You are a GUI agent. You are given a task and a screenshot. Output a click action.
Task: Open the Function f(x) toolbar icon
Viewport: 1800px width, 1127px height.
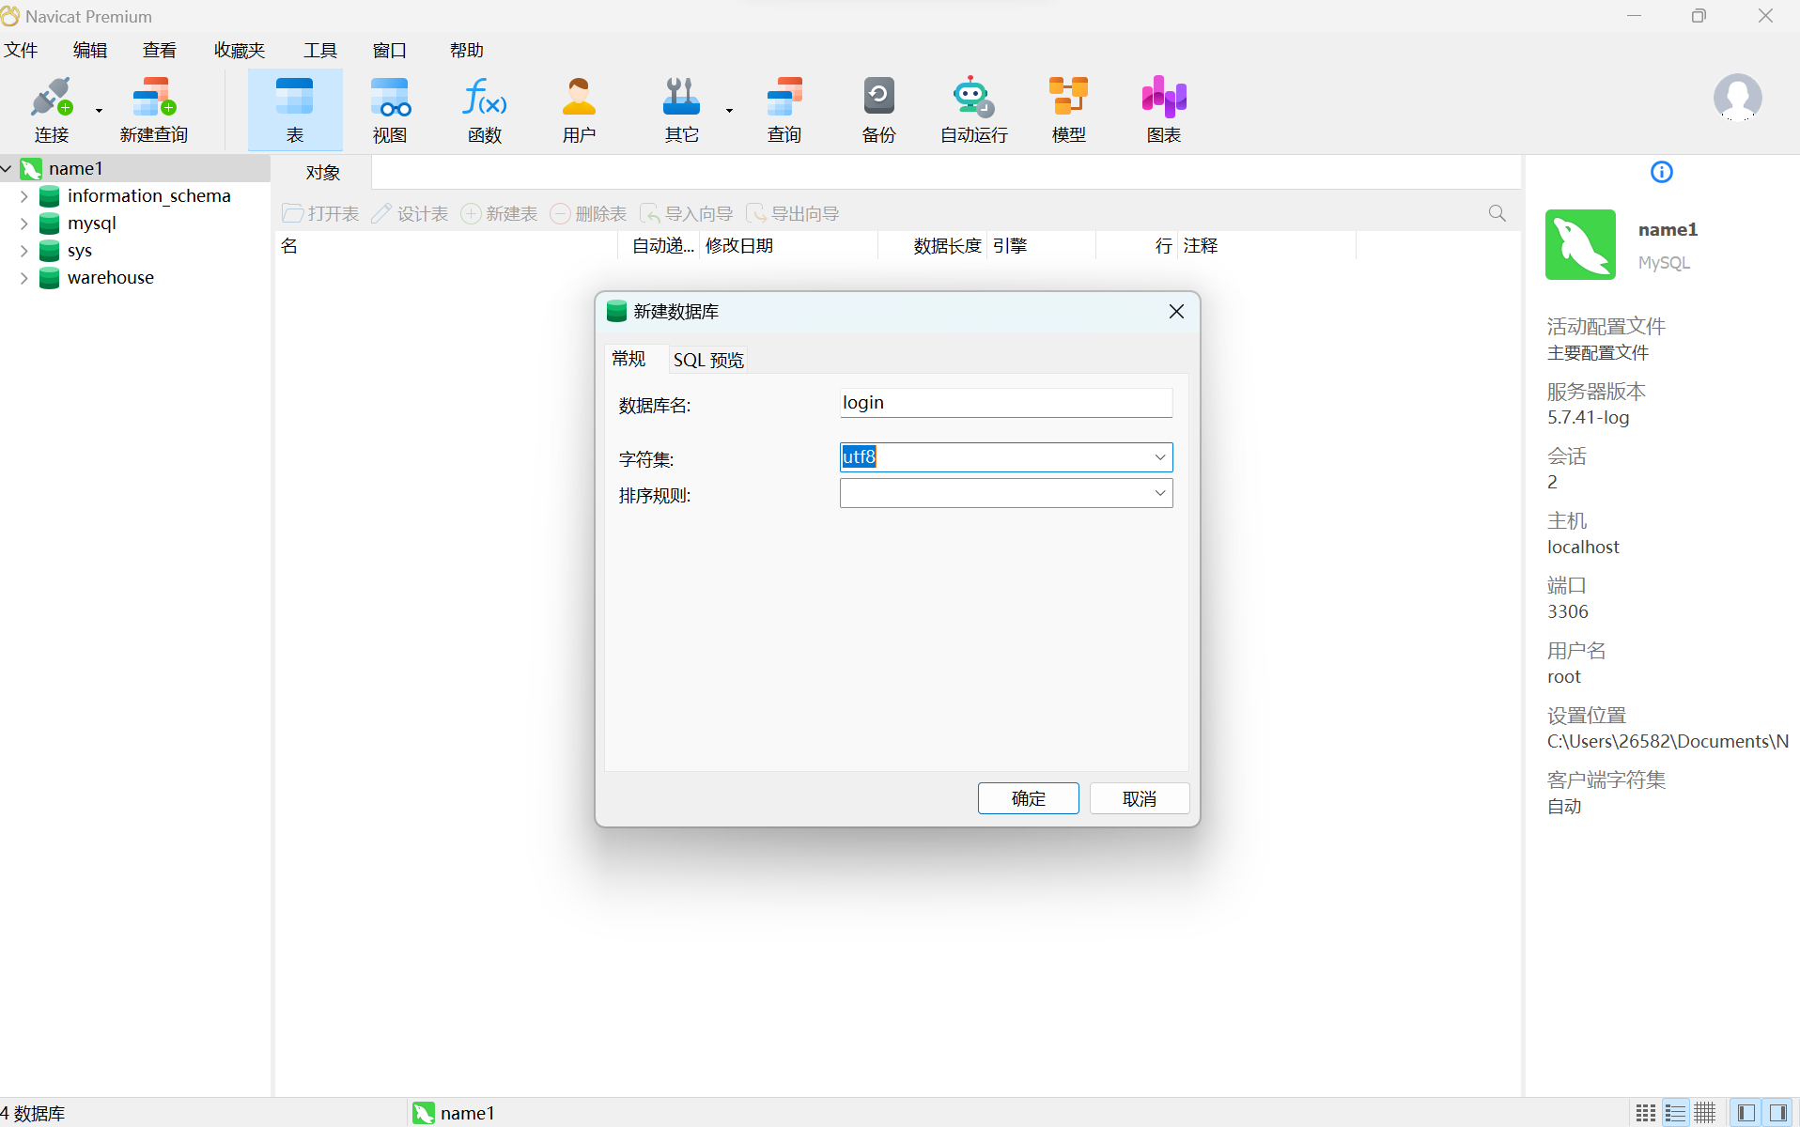pos(484,98)
